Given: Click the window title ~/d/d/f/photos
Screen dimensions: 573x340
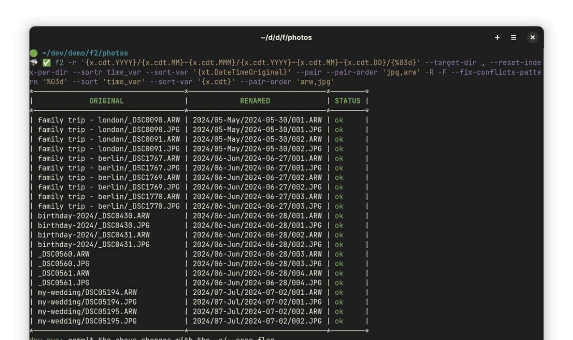Looking at the screenshot, I should (286, 38).
